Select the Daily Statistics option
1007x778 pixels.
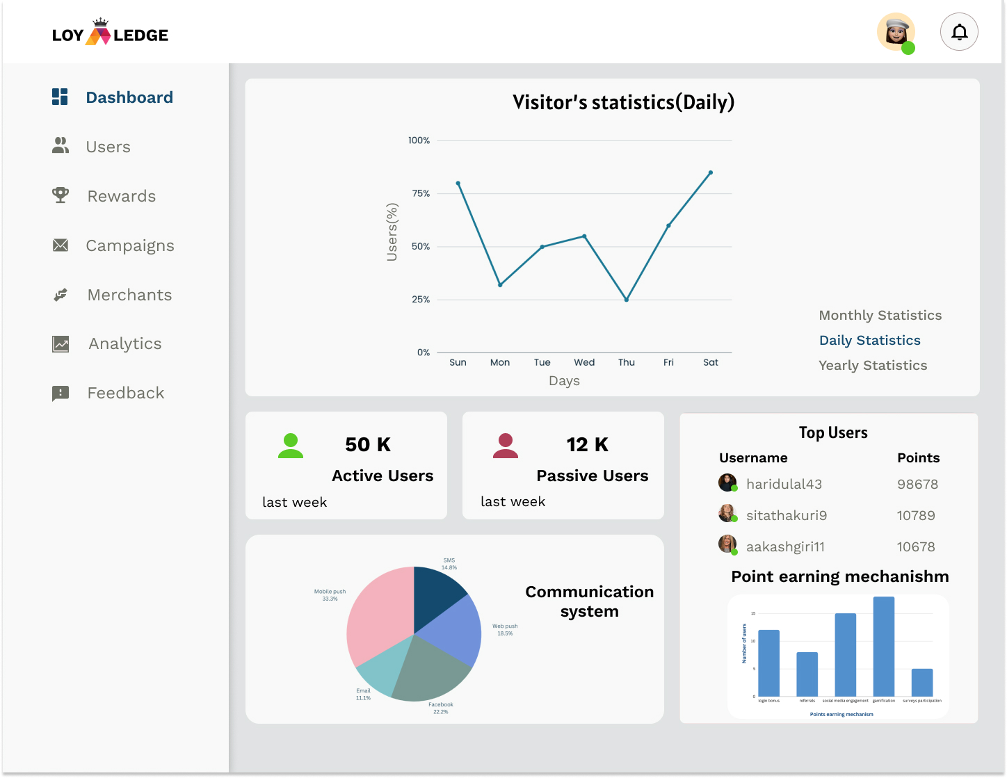pyautogui.click(x=869, y=341)
